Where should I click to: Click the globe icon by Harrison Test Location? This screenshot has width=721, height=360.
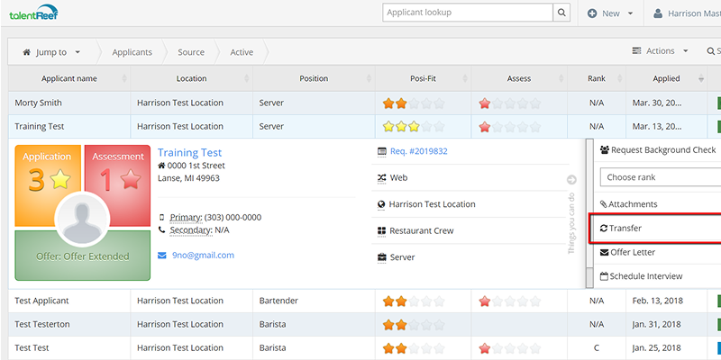pyautogui.click(x=381, y=204)
